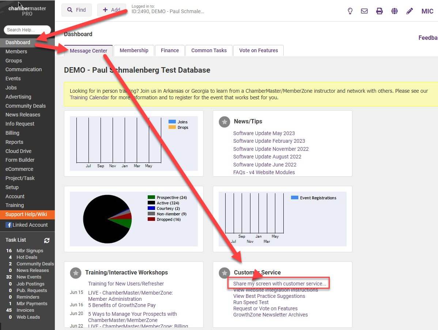Screen dimensions: 438x330
Task: Refresh the Task List with refresh icon
Action: tap(47, 240)
